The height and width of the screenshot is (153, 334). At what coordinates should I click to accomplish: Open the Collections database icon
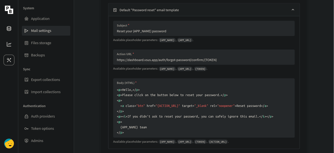click(x=9, y=29)
